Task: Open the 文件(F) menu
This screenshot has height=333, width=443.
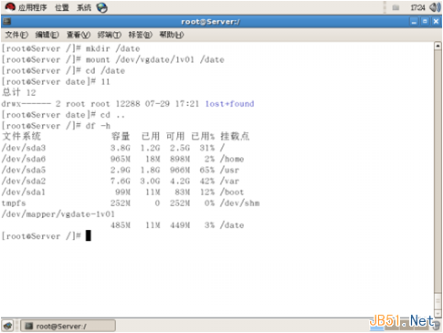Action: [x=16, y=35]
